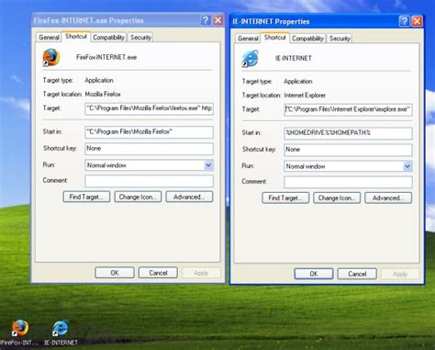Click Advanced in IE-INTERNET Properties

(388, 198)
